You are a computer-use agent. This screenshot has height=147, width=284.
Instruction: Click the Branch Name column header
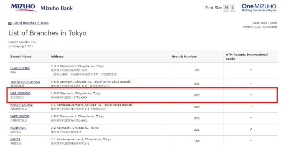pos(21,57)
